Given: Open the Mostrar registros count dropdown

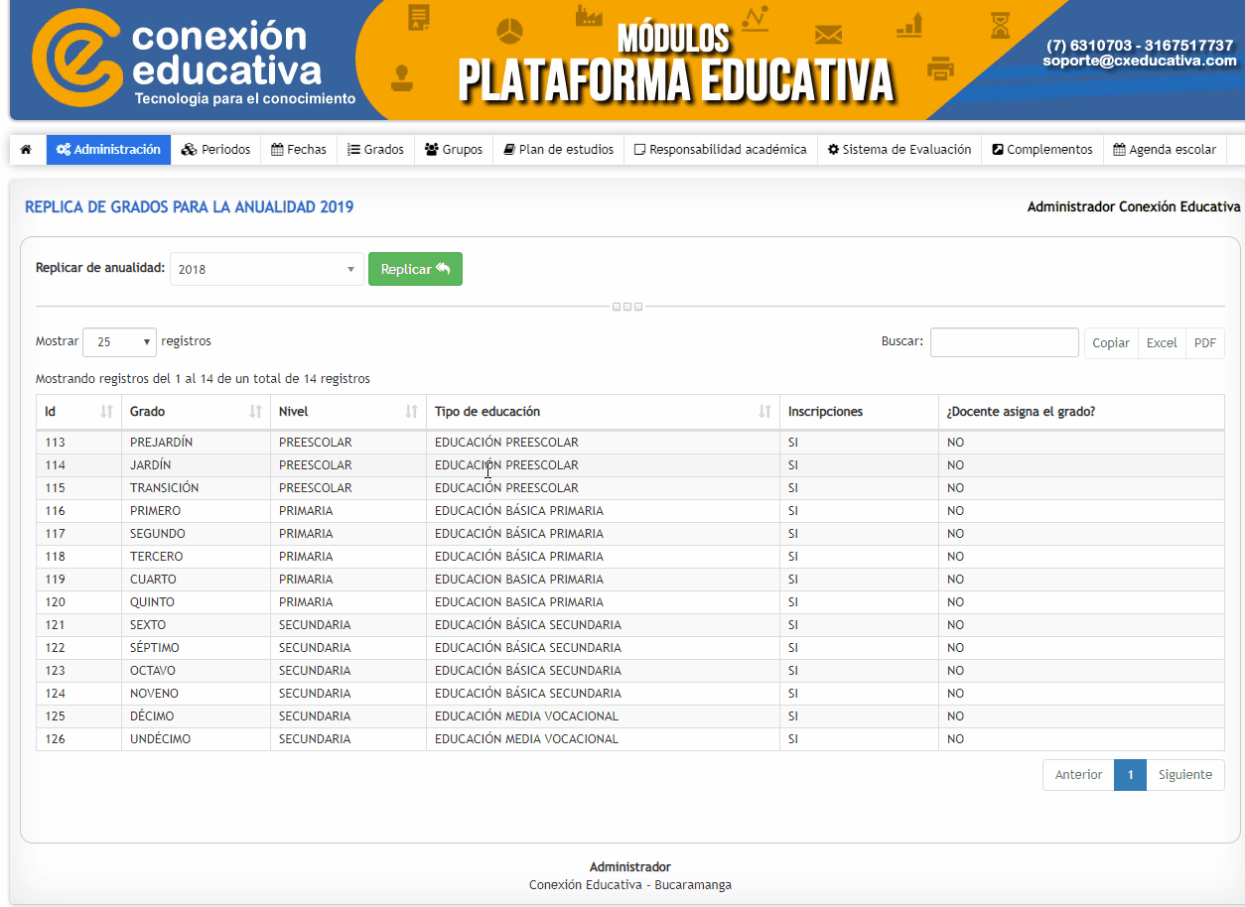Looking at the screenshot, I should point(119,341).
